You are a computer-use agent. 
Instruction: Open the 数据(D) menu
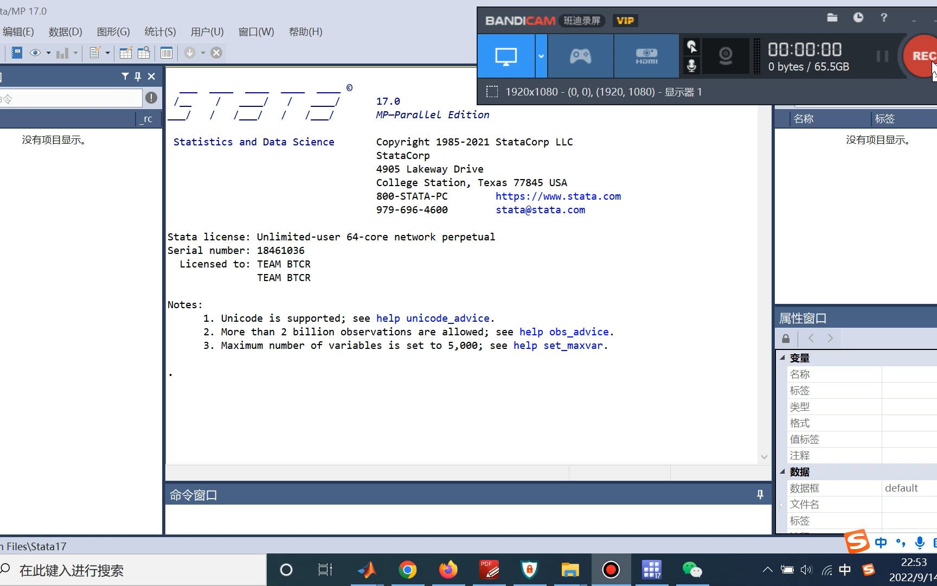click(66, 31)
